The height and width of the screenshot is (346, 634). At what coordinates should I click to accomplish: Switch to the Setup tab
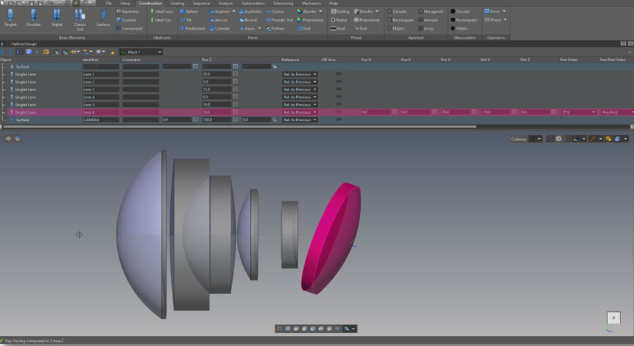(x=125, y=4)
